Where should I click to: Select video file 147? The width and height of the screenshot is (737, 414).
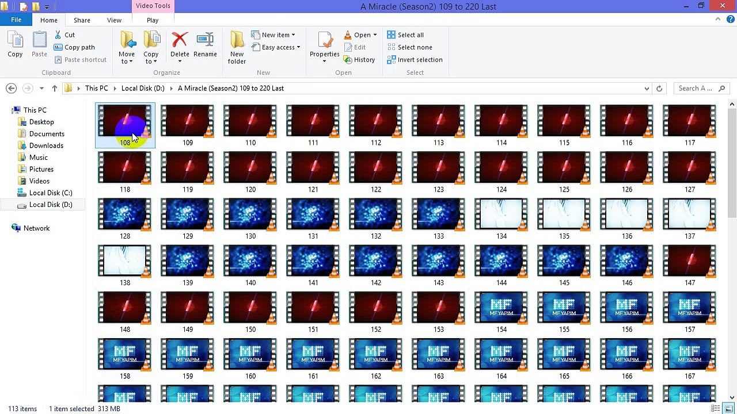click(690, 265)
